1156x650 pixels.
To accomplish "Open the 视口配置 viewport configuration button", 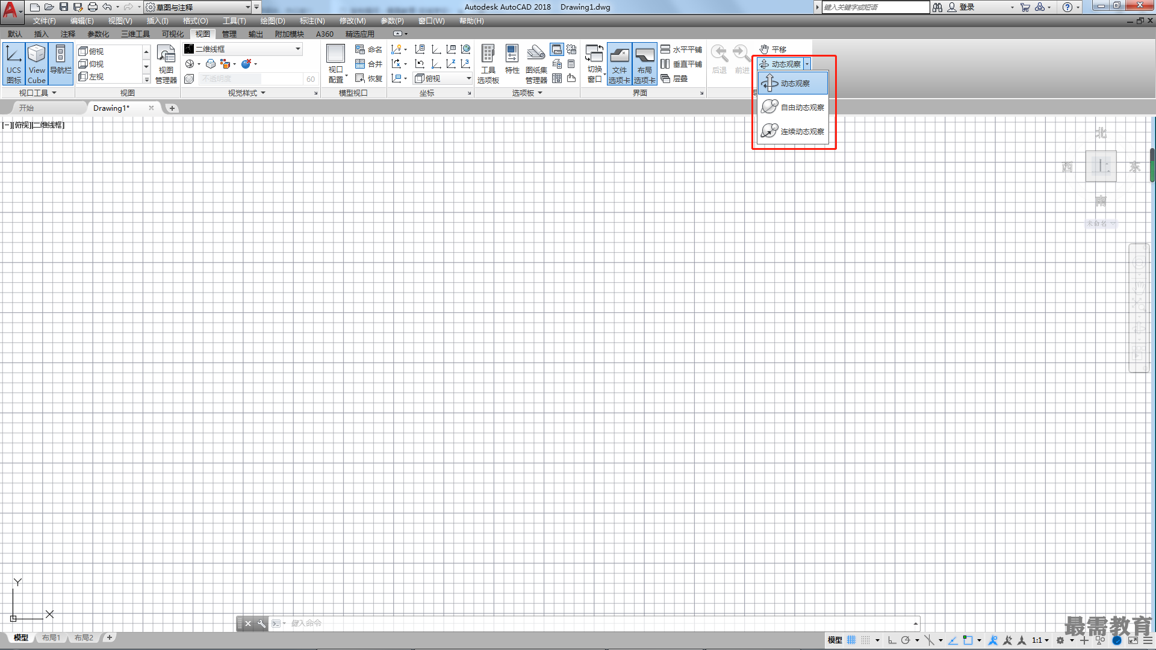I will [336, 64].
